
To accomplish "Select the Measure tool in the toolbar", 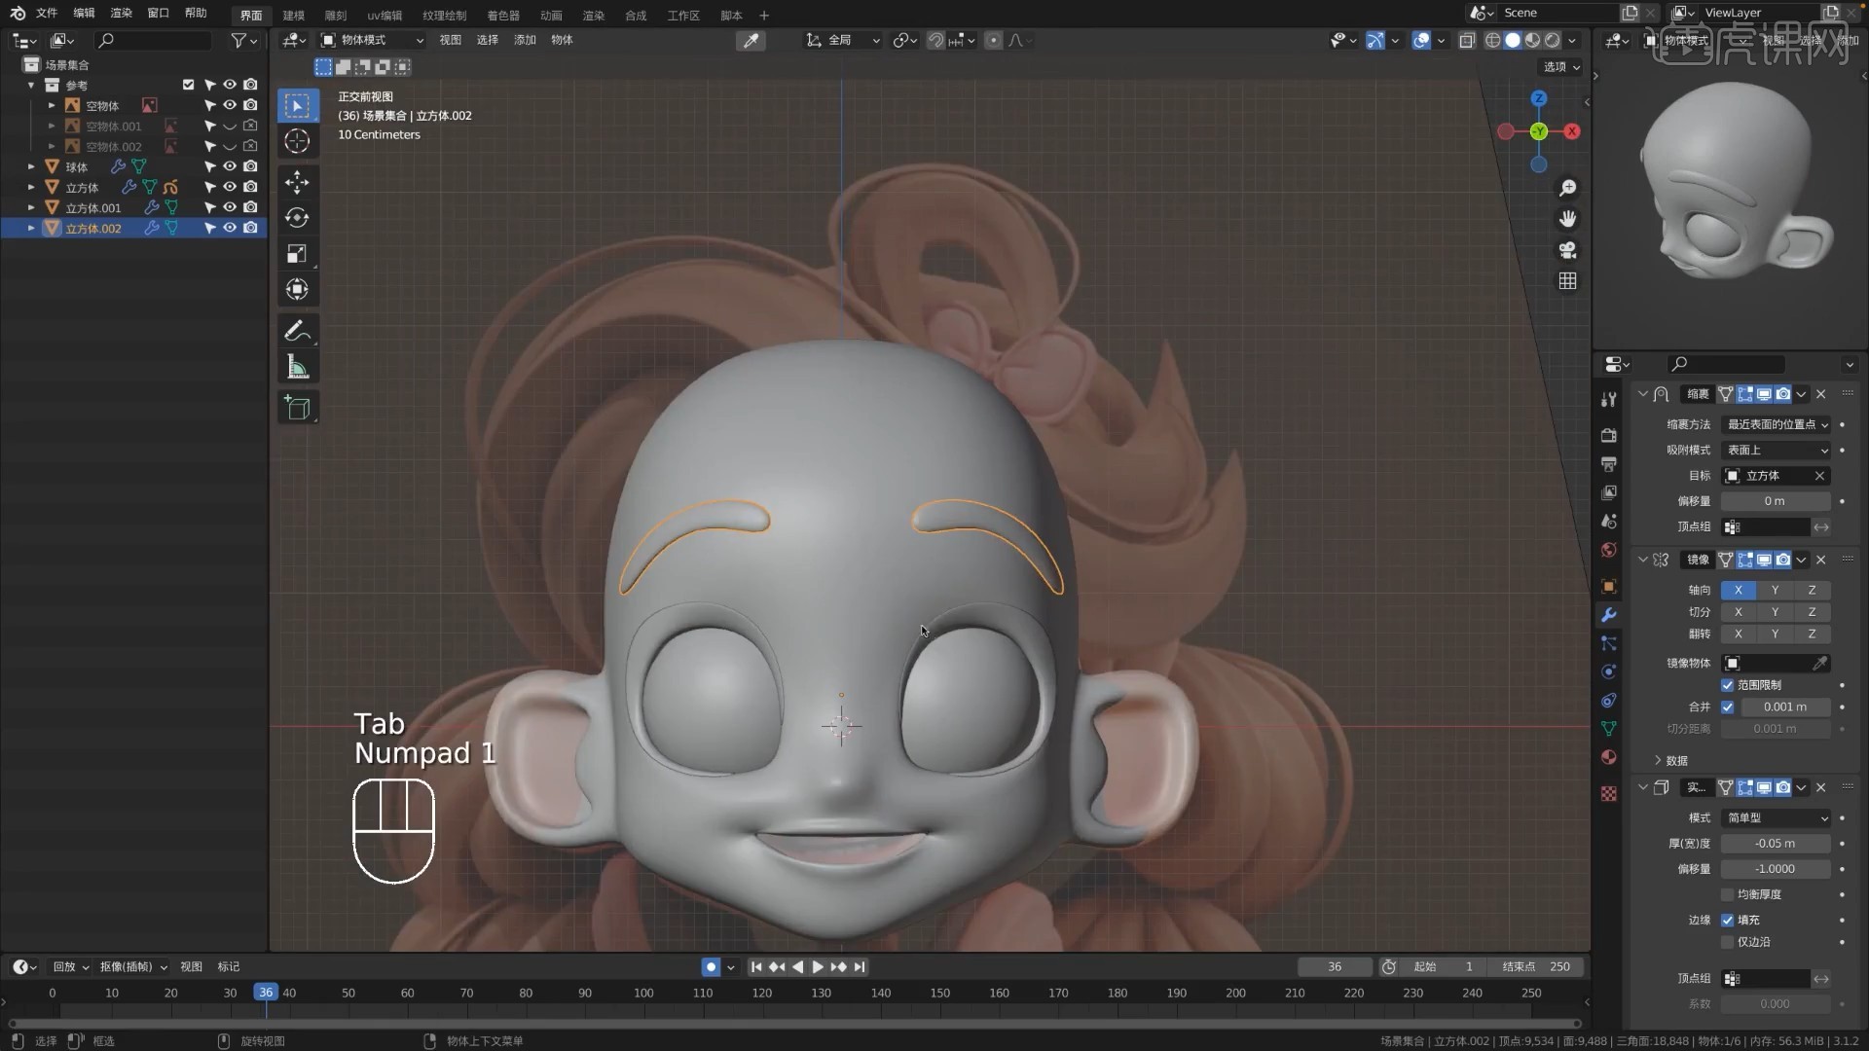I will (298, 366).
